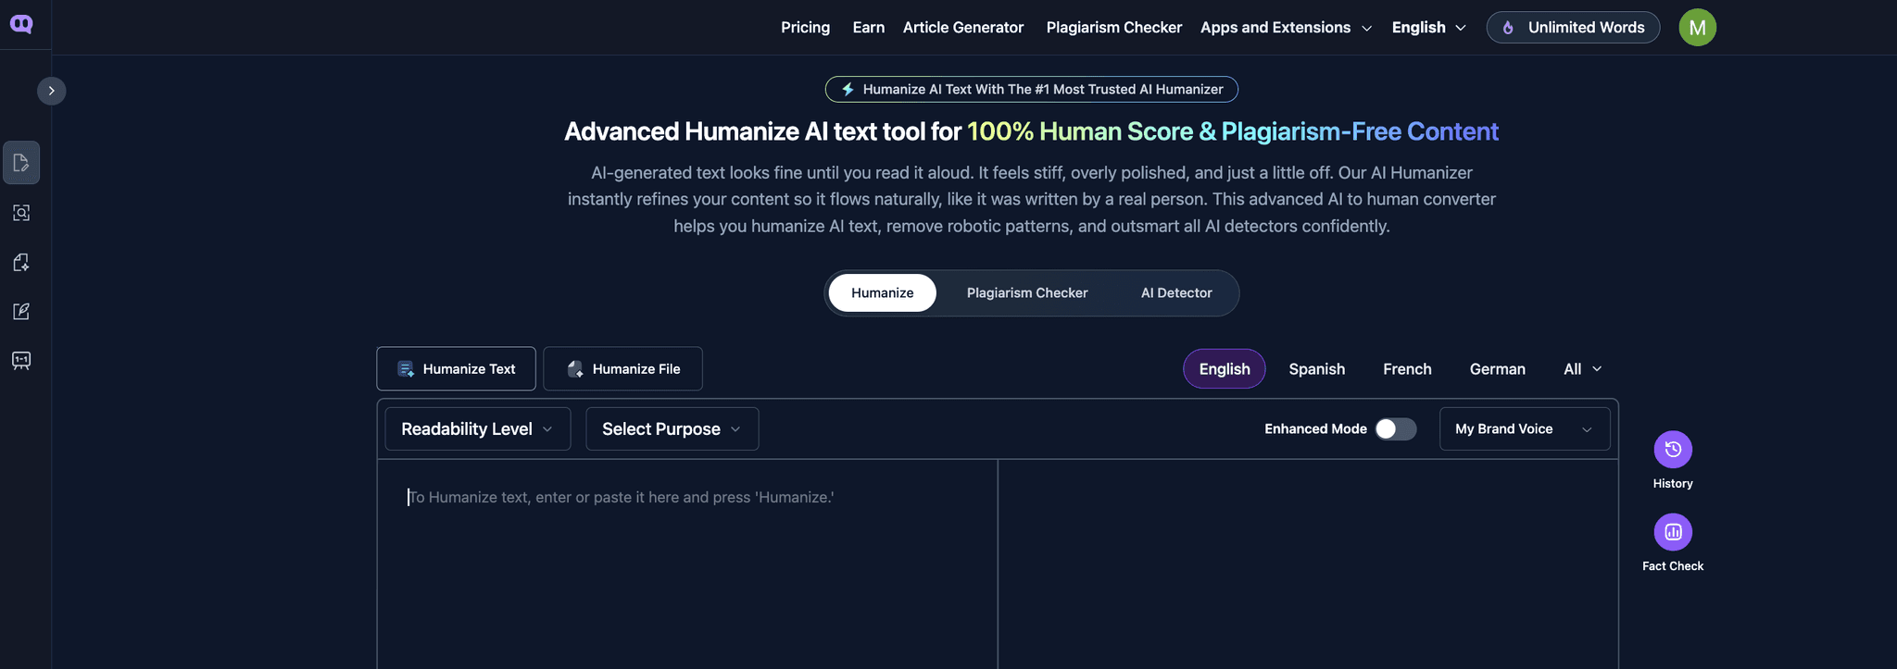Screen dimensions: 1897x669
Task: Click the empty humanized output panel
Action: [1308, 564]
